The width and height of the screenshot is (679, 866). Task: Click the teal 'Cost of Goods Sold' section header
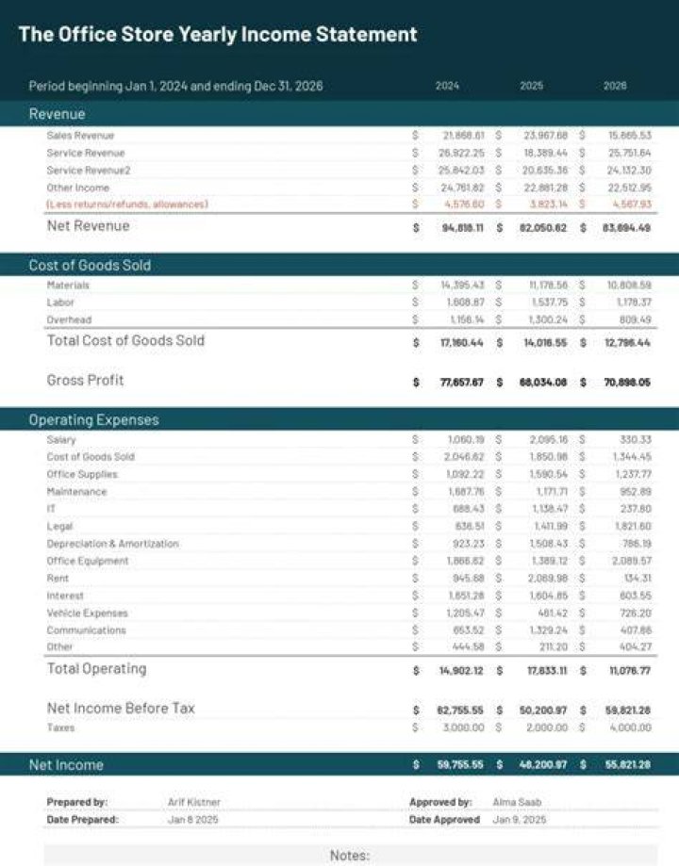90,265
